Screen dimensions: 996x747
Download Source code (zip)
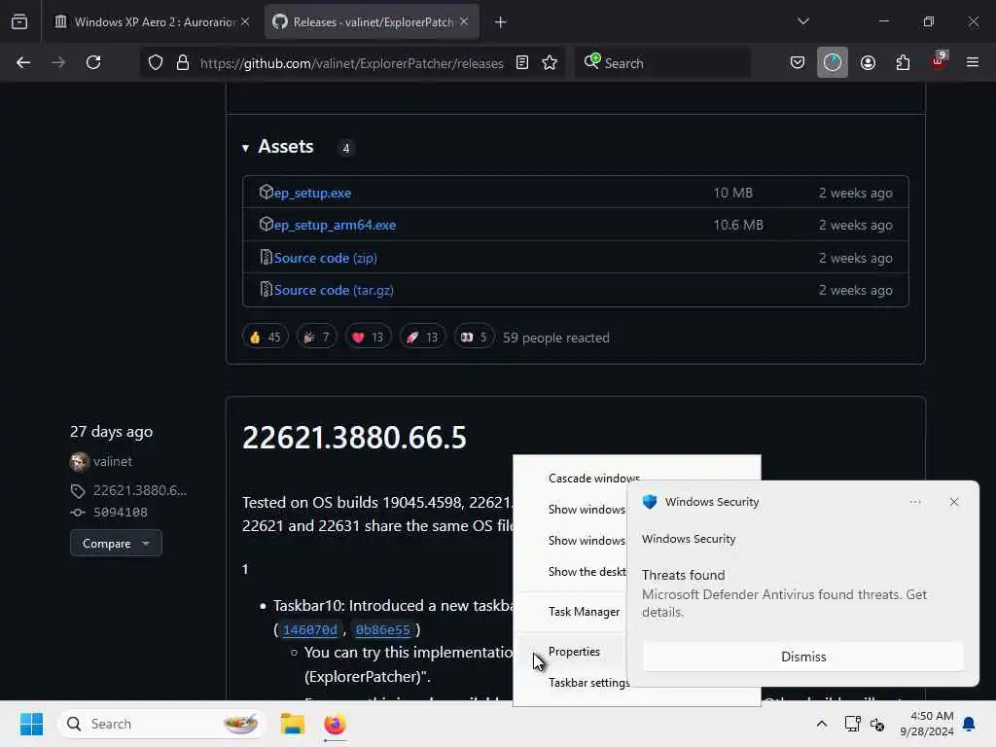pyautogui.click(x=325, y=258)
